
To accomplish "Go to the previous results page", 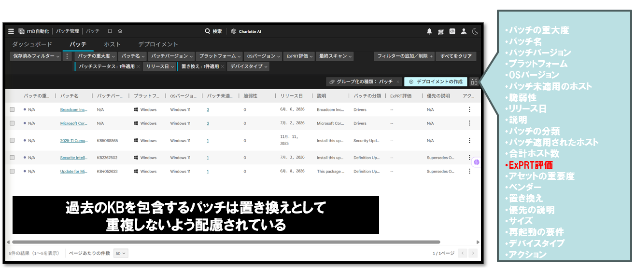I will point(462,253).
